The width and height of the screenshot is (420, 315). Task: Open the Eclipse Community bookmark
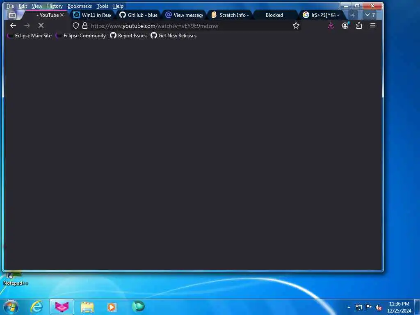(x=81, y=36)
